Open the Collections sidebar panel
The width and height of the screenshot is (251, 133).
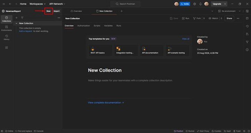(6, 19)
